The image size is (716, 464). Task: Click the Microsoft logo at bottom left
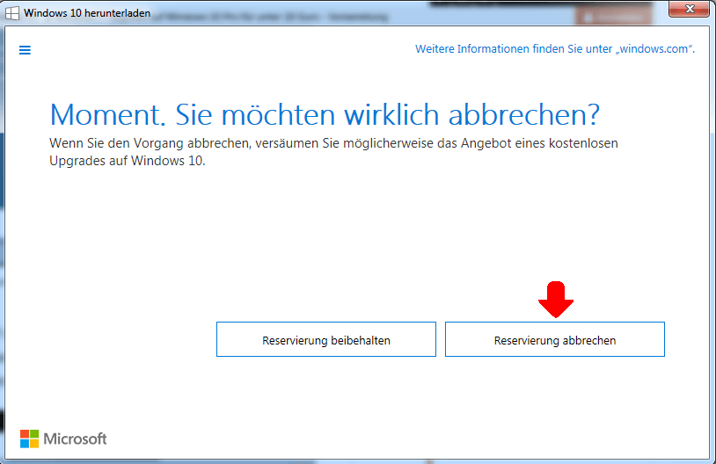tap(63, 439)
